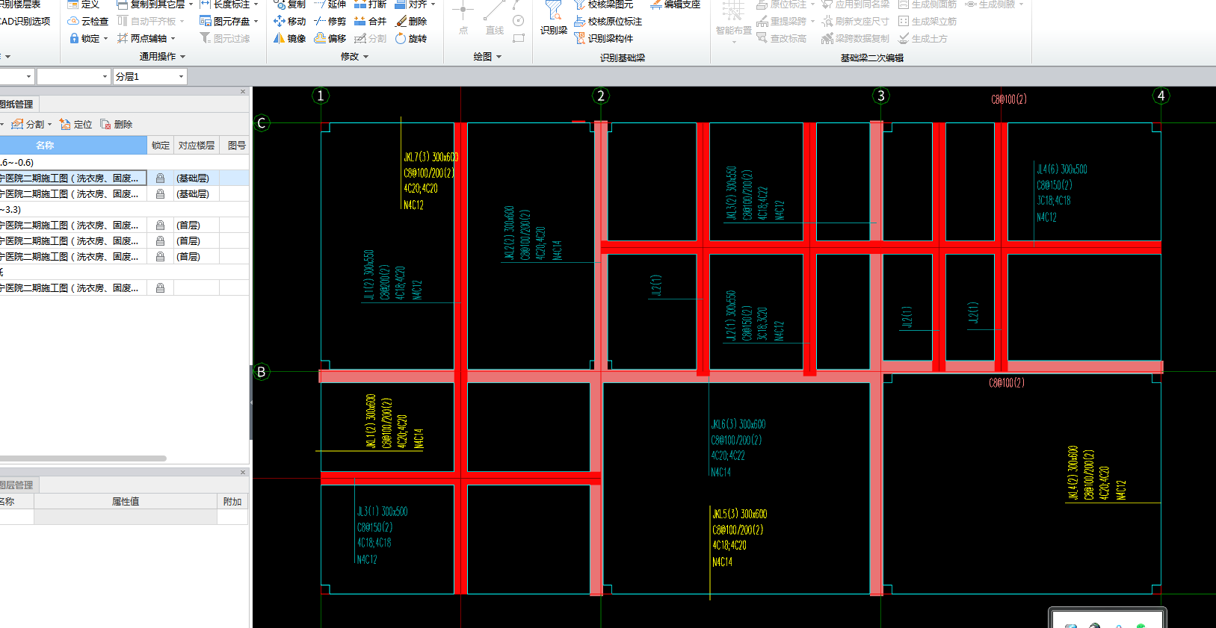1216x628 pixels.
Task: Expand the 修改 group arrow
Action: pos(365,57)
